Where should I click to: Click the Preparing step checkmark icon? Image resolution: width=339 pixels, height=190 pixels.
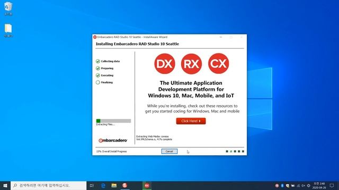pyautogui.click(x=97, y=68)
